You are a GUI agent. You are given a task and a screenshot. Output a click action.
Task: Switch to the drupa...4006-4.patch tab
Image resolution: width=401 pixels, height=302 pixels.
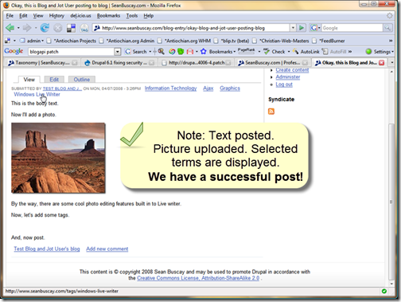197,63
